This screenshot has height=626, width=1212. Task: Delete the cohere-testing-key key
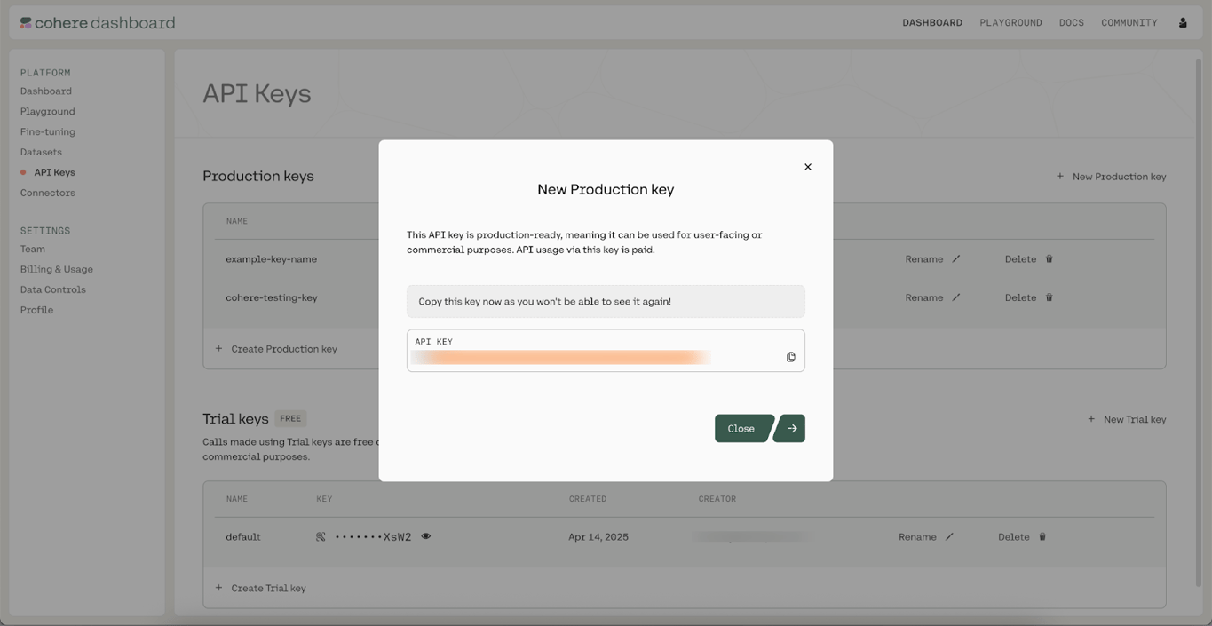pyautogui.click(x=1029, y=298)
